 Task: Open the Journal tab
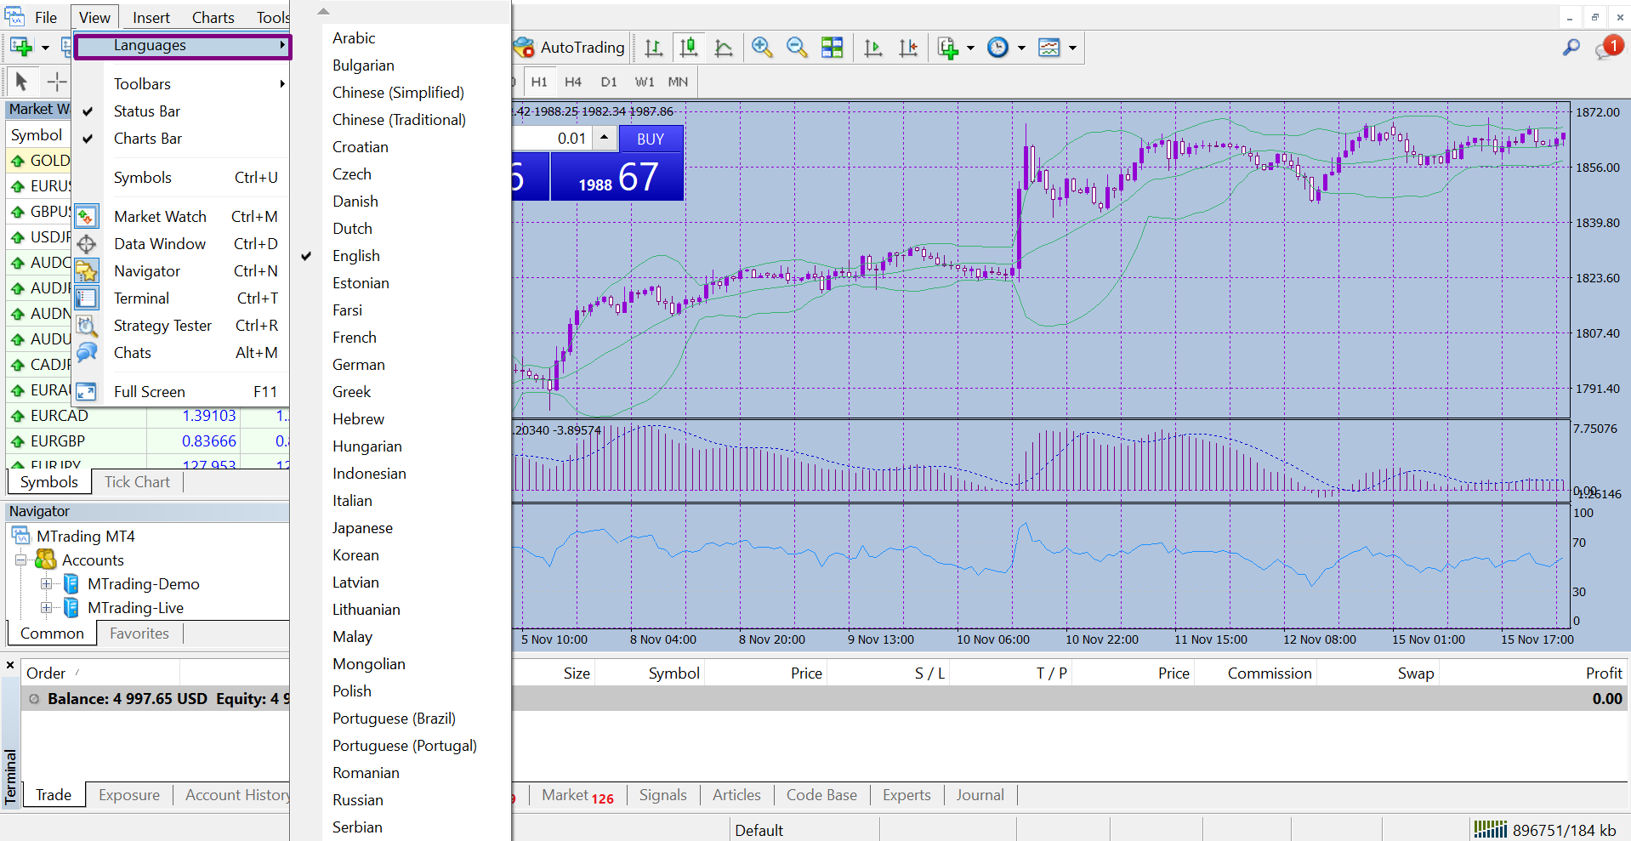click(x=980, y=795)
